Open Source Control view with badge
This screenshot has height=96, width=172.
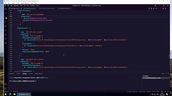coord(6,18)
